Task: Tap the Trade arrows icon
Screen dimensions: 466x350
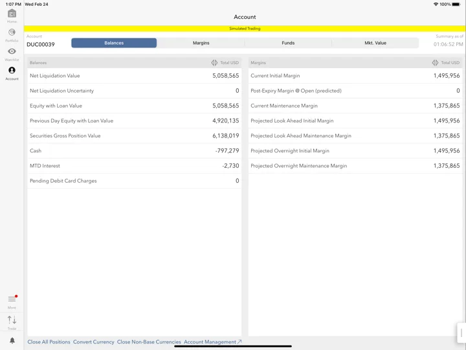Action: [12, 320]
